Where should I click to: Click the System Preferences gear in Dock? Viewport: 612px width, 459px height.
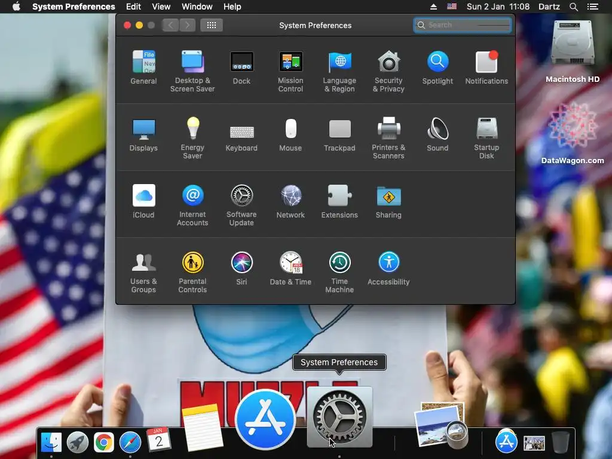click(339, 417)
